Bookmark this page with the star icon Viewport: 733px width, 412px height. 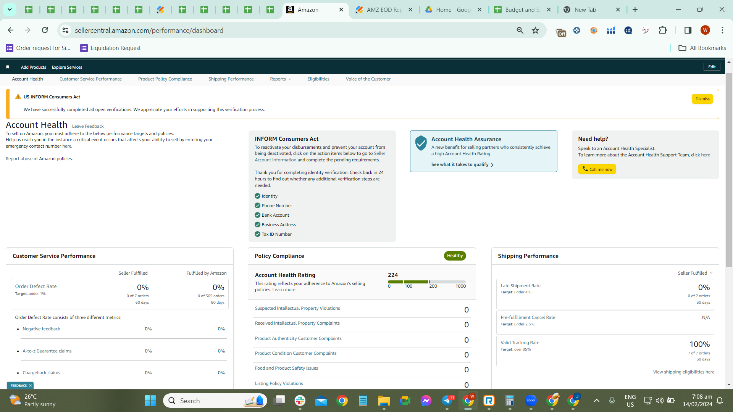[535, 30]
